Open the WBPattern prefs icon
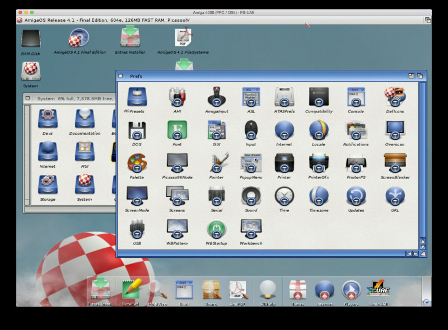 [177, 229]
